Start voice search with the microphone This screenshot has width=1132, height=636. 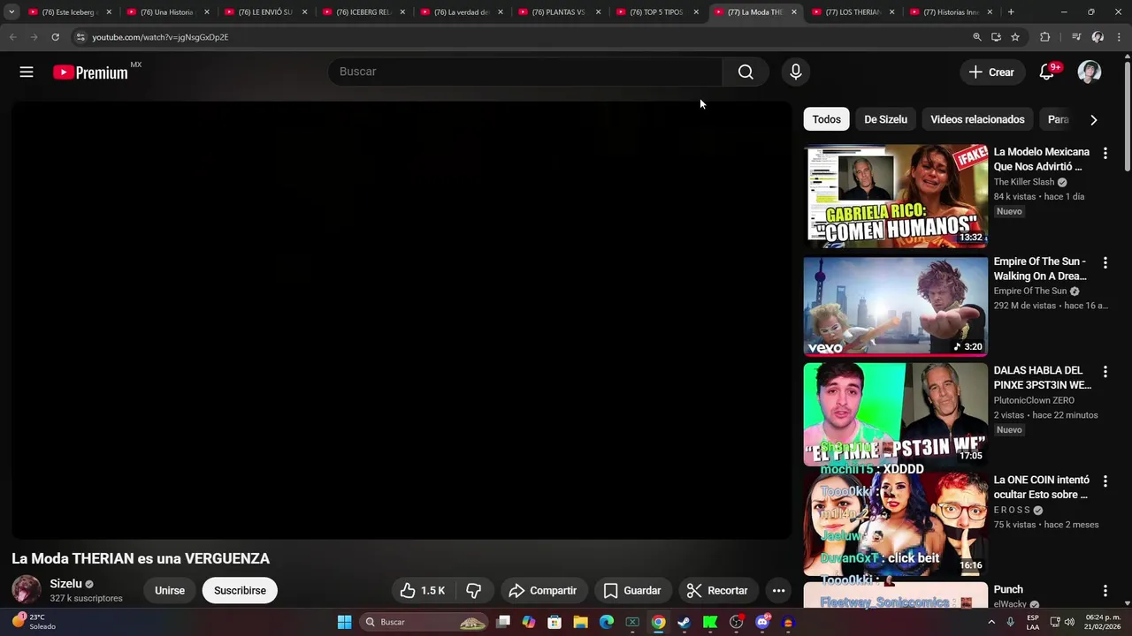click(796, 72)
